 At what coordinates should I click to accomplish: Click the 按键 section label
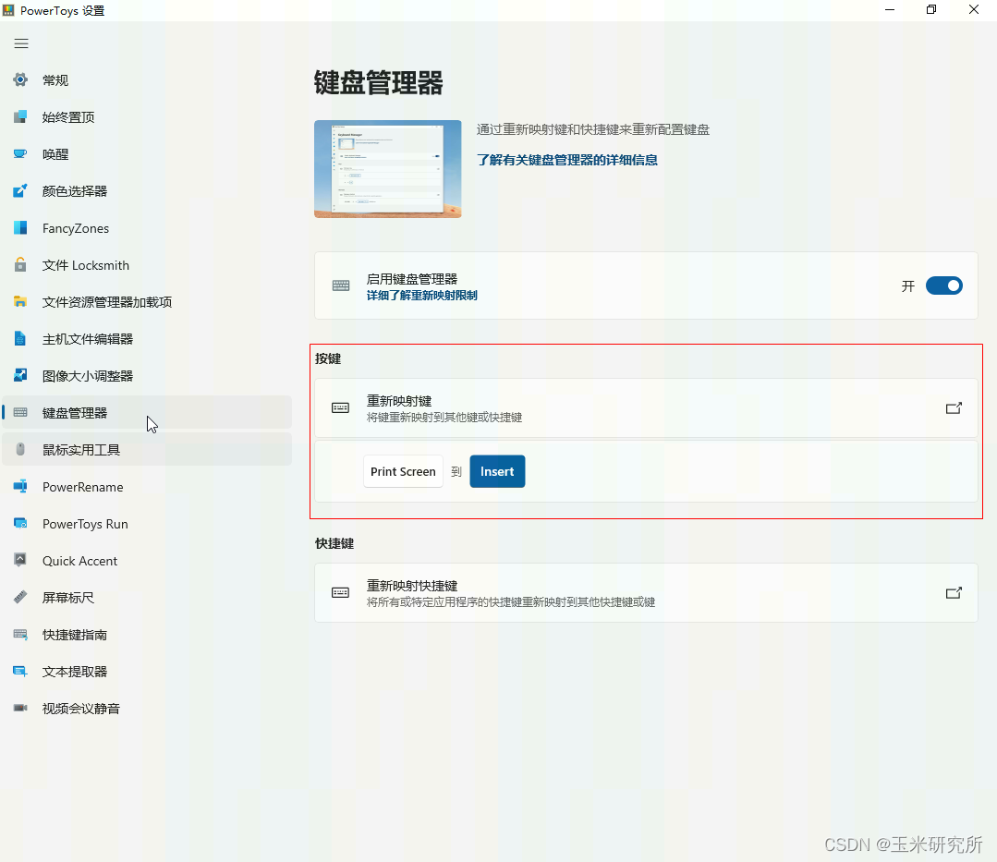point(328,358)
